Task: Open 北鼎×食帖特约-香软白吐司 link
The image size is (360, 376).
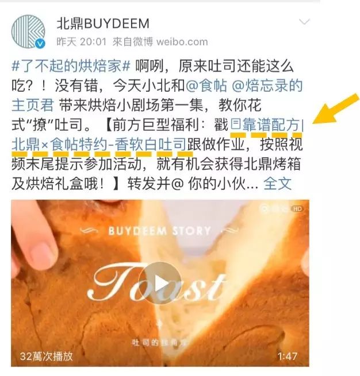Action: 99,145
